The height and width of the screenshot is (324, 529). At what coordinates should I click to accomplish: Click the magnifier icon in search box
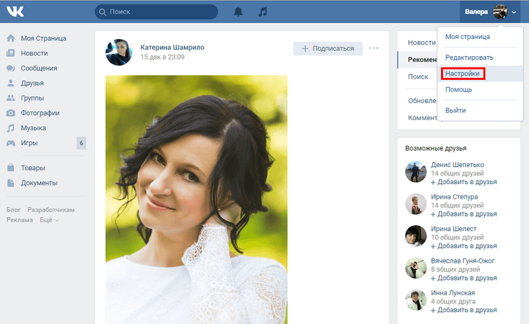(x=102, y=12)
